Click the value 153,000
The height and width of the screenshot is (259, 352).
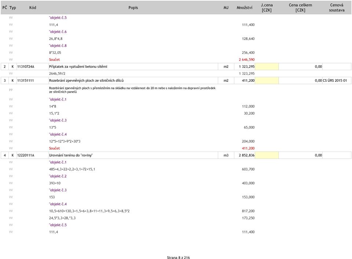248,197
